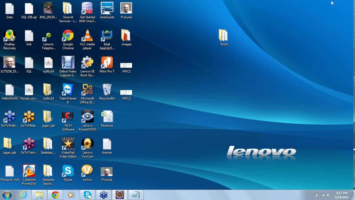Select the Debut Video Capture shortcut
355x200 pixels.
[x=68, y=67]
